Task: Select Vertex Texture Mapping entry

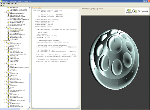Action: pos(16,98)
